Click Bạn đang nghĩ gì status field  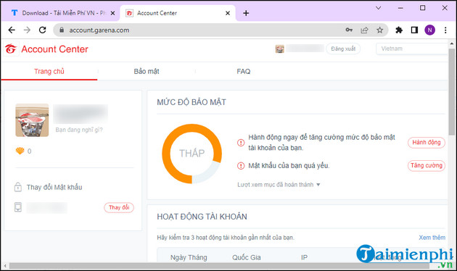79,130
